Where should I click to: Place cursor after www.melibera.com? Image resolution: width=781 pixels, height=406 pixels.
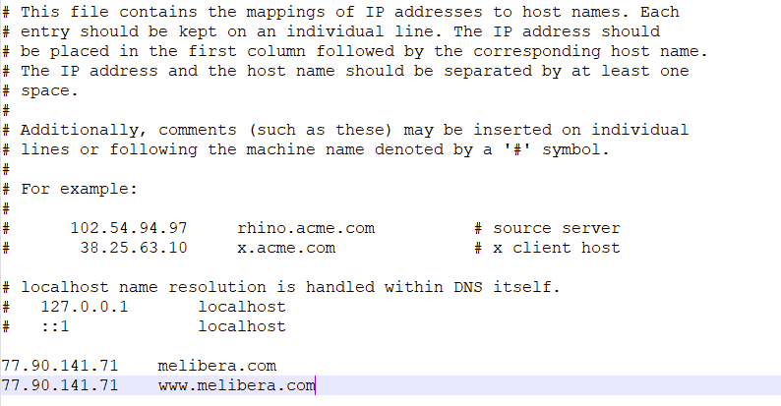click(316, 385)
